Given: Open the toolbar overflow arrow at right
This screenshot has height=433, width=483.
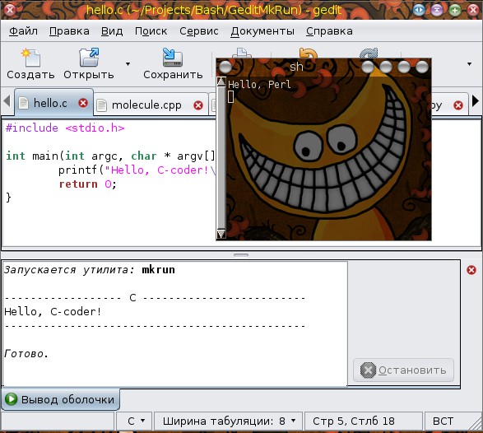Looking at the screenshot, I should pos(470,64).
